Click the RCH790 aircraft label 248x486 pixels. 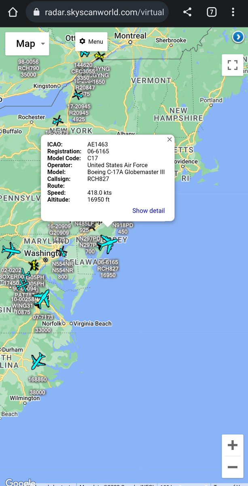point(28,68)
